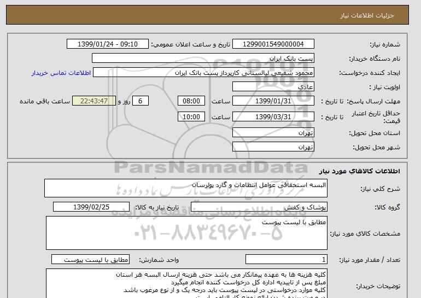Screen dimensions: 421x298
Task: Click the delivery province field تهران
Action: [273, 133]
